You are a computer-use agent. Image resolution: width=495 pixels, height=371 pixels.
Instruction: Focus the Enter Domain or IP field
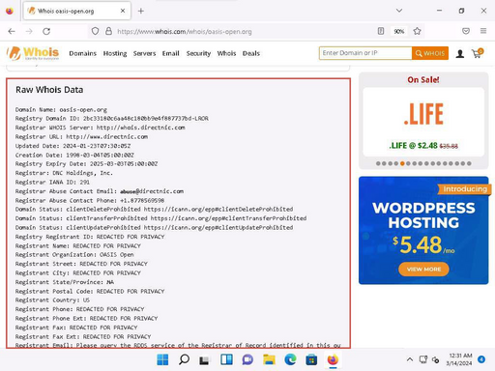(x=365, y=53)
